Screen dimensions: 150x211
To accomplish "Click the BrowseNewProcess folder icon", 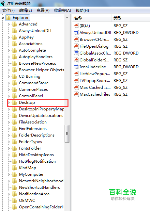I will tap(14, 63).
